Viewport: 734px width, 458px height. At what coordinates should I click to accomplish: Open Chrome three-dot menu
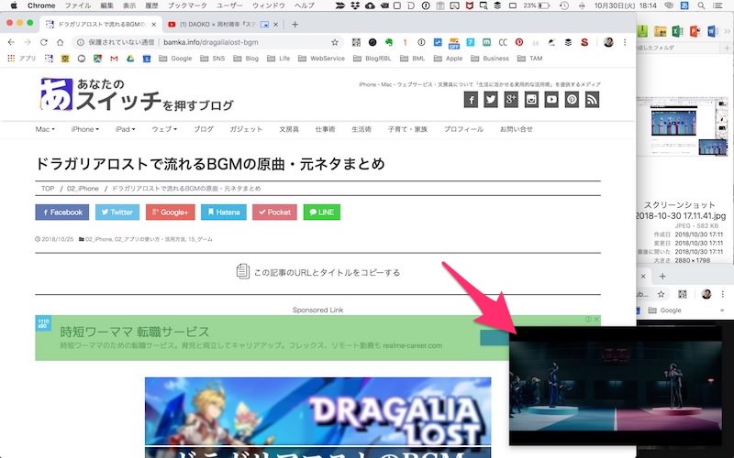pyautogui.click(x=625, y=42)
